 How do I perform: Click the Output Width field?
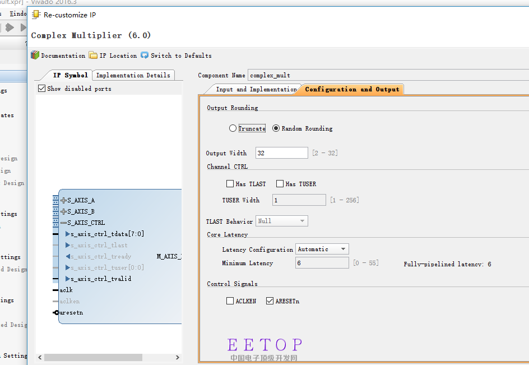point(282,153)
